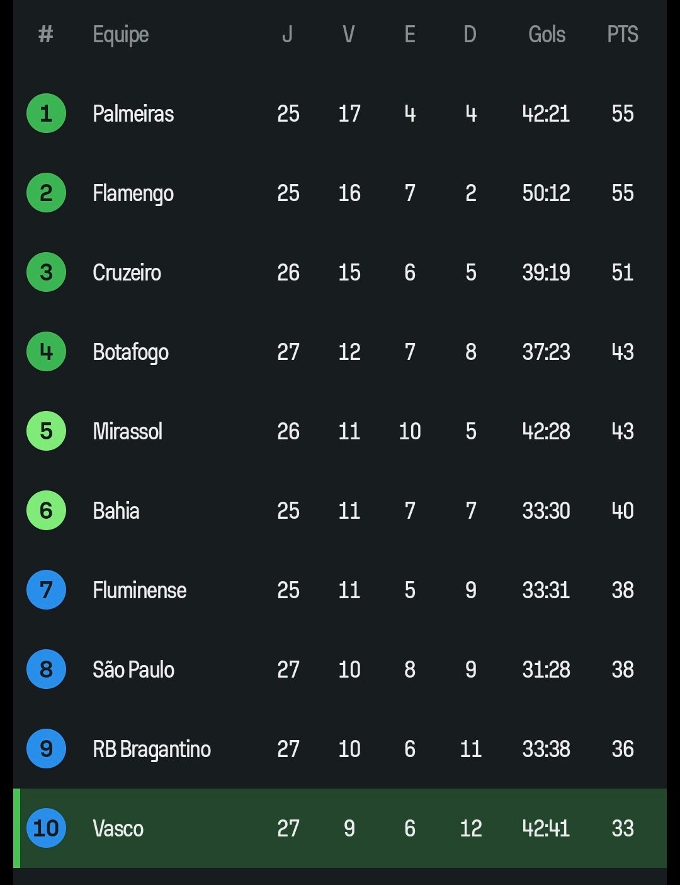Image resolution: width=680 pixels, height=885 pixels.
Task: Open Palmeiras team name link
Action: 133,113
